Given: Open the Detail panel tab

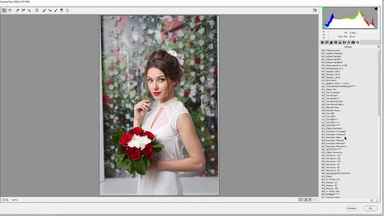Looking at the screenshot, I should click(x=331, y=43).
